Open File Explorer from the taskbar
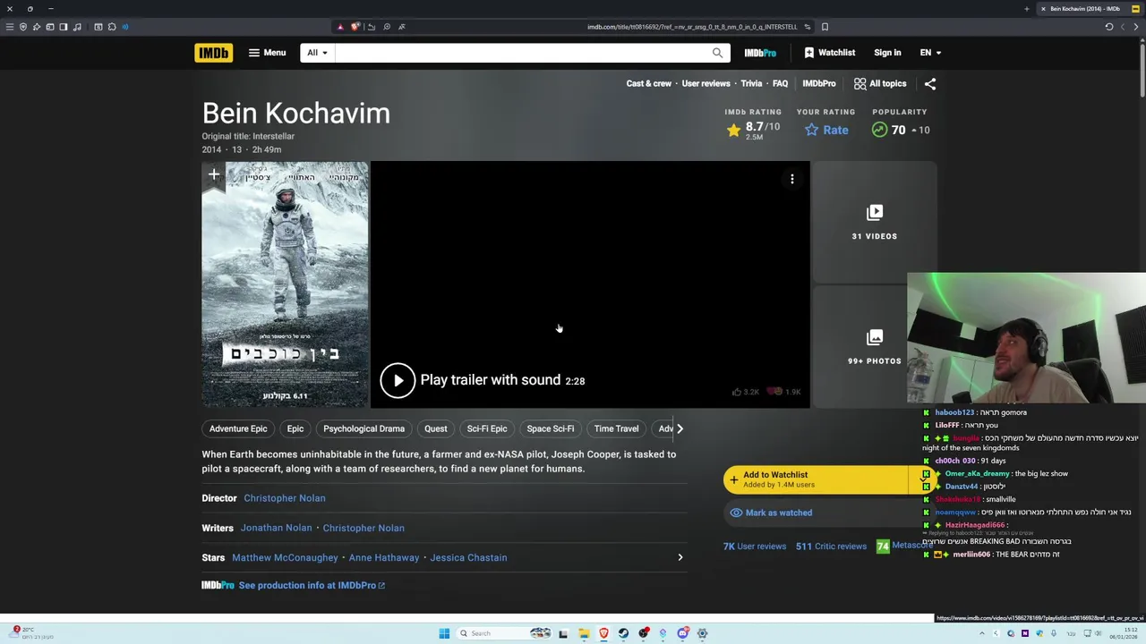The height and width of the screenshot is (644, 1146). pyautogui.click(x=584, y=633)
